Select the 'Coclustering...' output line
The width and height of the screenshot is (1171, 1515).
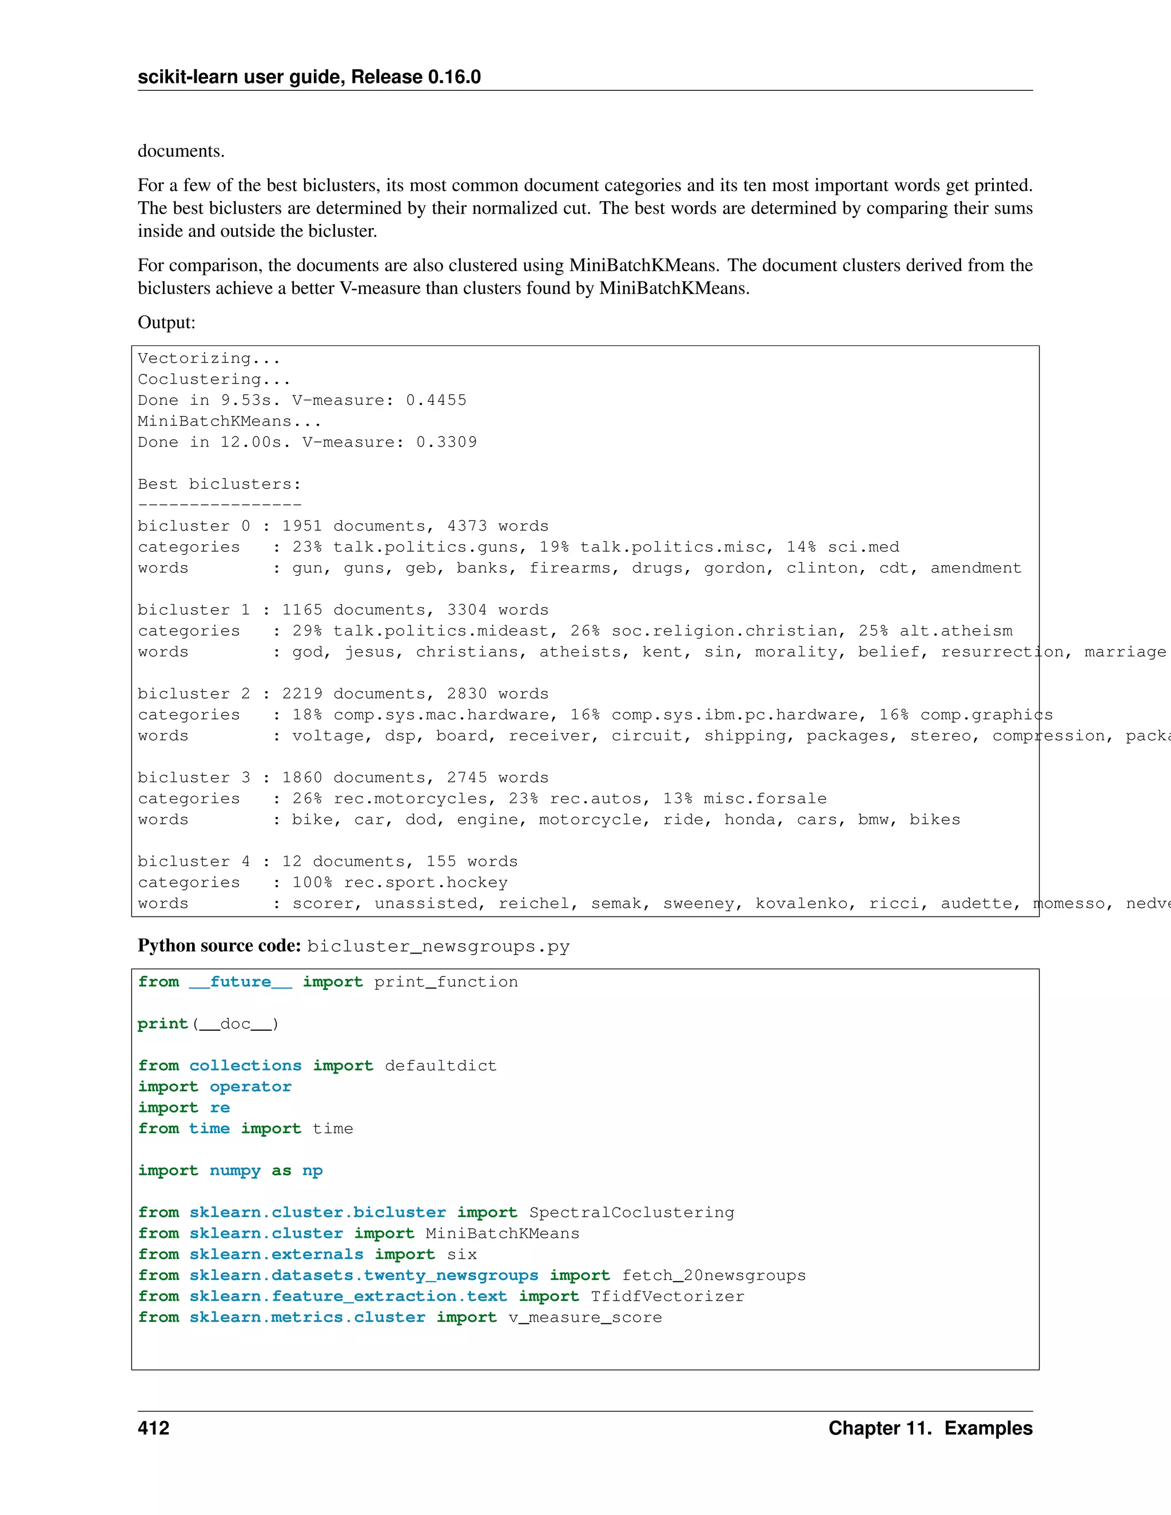(x=214, y=380)
